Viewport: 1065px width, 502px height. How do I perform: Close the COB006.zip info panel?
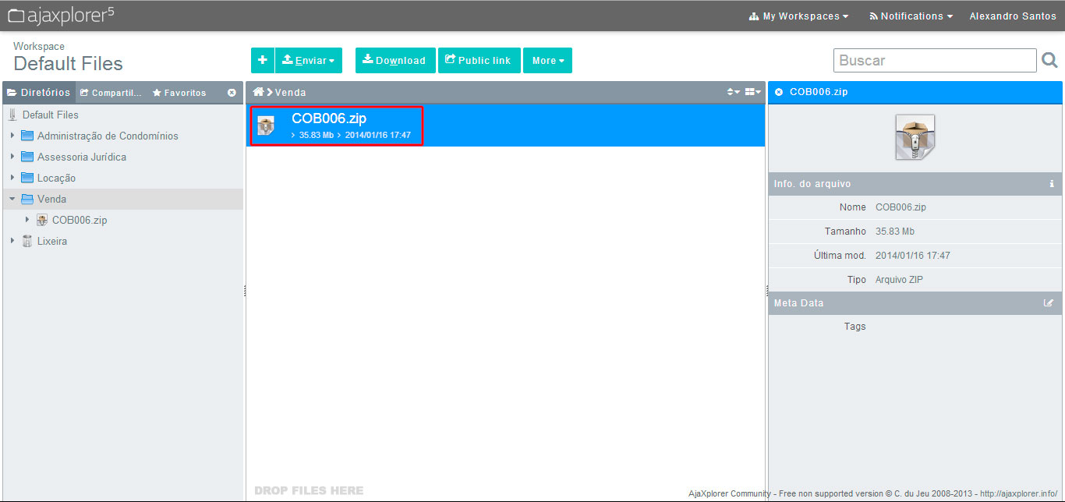click(779, 92)
